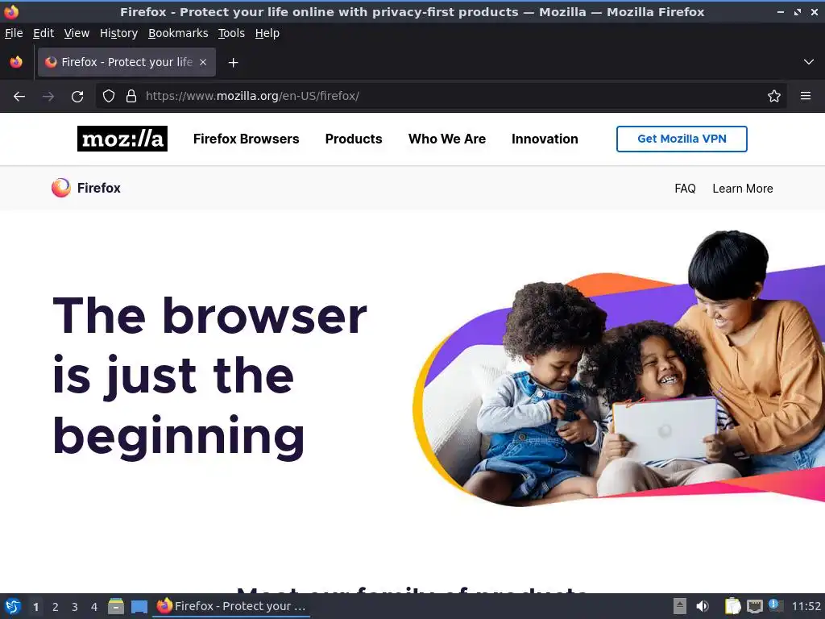Click the forward navigation arrow
The height and width of the screenshot is (619, 825).
(48, 97)
